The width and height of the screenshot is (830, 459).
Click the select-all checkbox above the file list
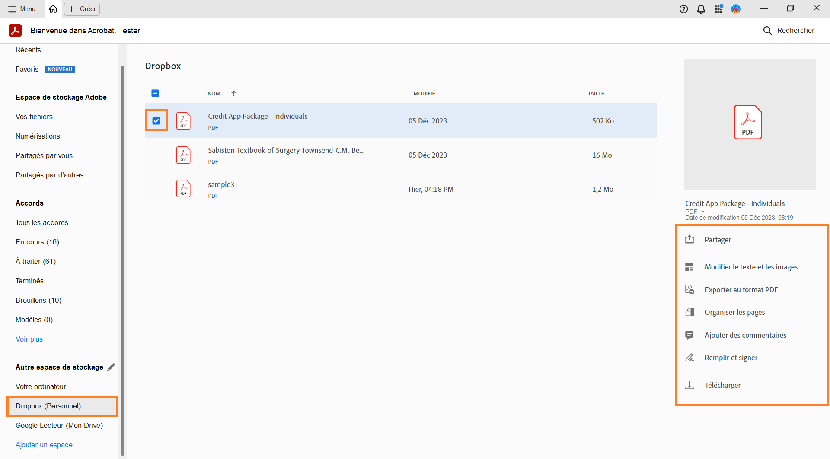point(155,93)
